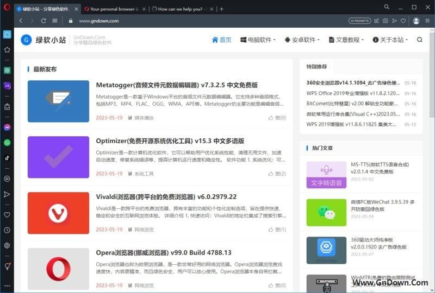Click the Metatogger blue thumbnail image
435x293 pixels.
58,101
